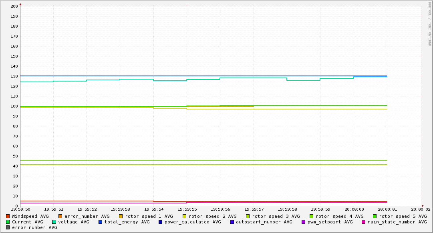
Task: Click the blue total_energy AVG swatch
Action: click(x=100, y=222)
